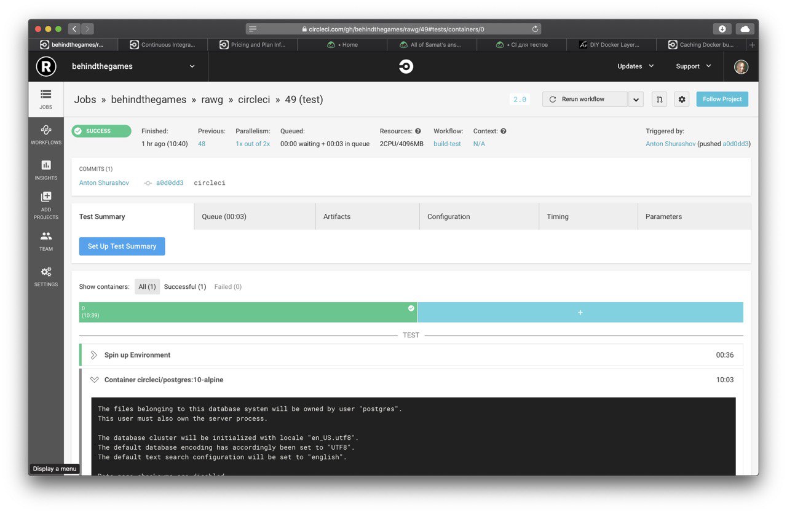The width and height of the screenshot is (787, 513).
Task: Click the Safari address bar
Action: tap(393, 29)
